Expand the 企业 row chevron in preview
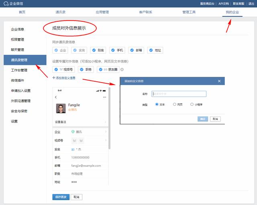This screenshot has width=257, height=205. click(x=106, y=132)
